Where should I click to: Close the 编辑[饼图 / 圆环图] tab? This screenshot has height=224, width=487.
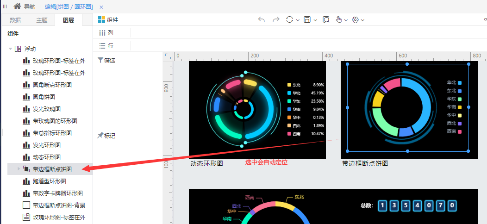(x=101, y=7)
